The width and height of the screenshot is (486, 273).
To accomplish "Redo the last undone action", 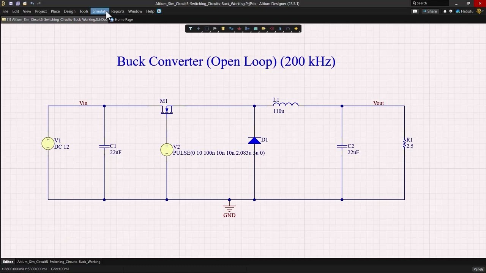I will 39,3.
